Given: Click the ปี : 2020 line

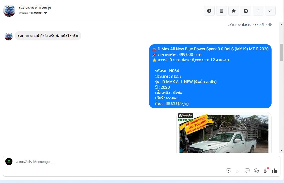Looking at the screenshot, I should [x=163, y=87].
